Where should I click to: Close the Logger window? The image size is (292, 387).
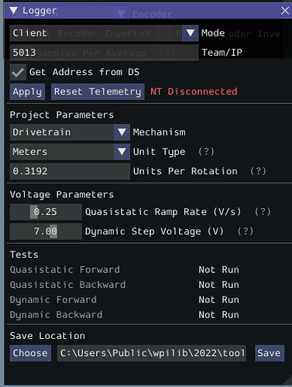285,11
